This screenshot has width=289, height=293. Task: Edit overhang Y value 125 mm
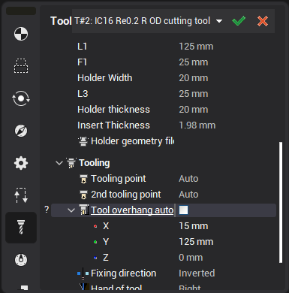[x=196, y=242]
